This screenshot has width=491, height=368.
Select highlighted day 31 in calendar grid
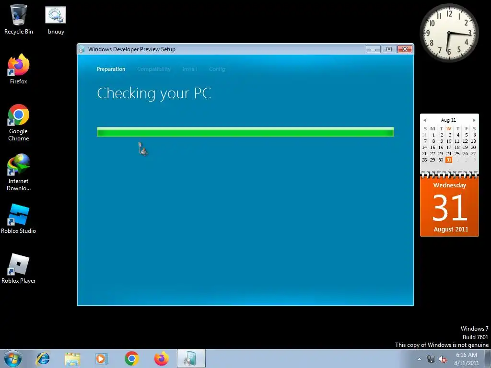pyautogui.click(x=449, y=160)
